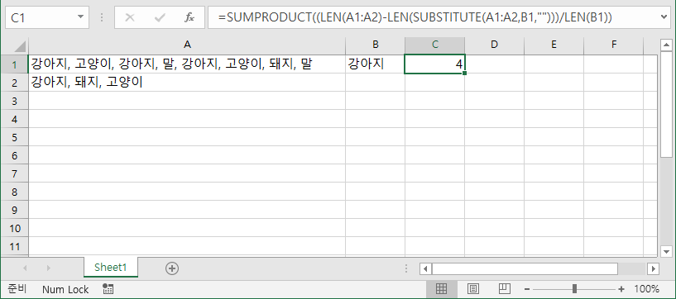Select row 11 header

click(x=15, y=246)
